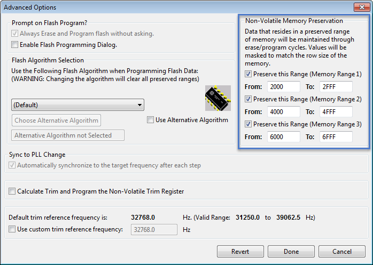Click the Done button

click(291, 252)
